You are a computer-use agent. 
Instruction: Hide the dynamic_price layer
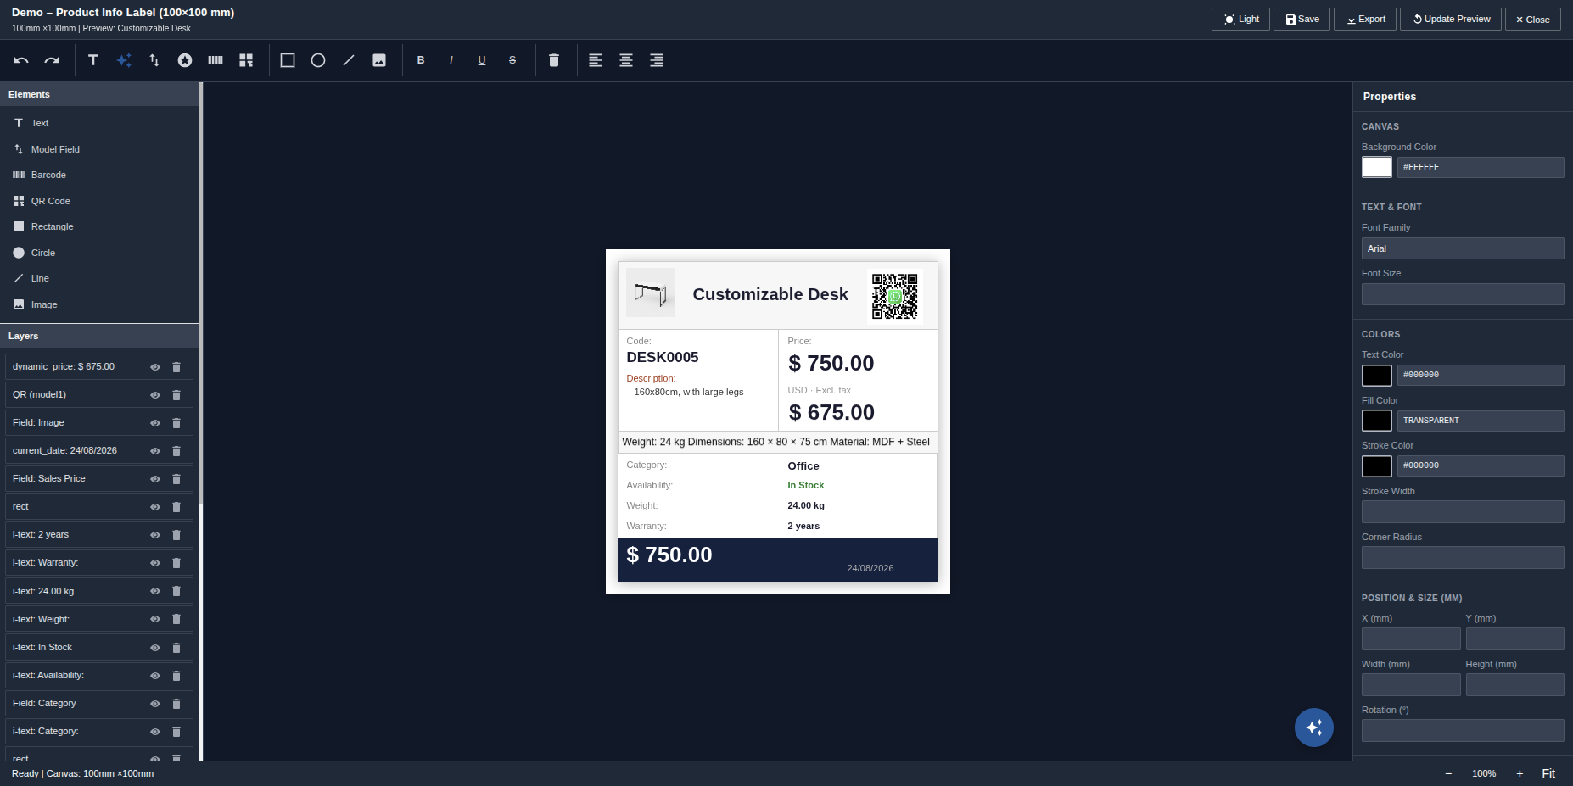[155, 367]
